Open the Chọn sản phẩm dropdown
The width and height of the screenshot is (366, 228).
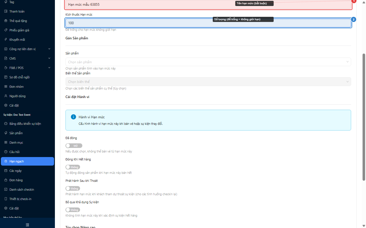click(208, 62)
